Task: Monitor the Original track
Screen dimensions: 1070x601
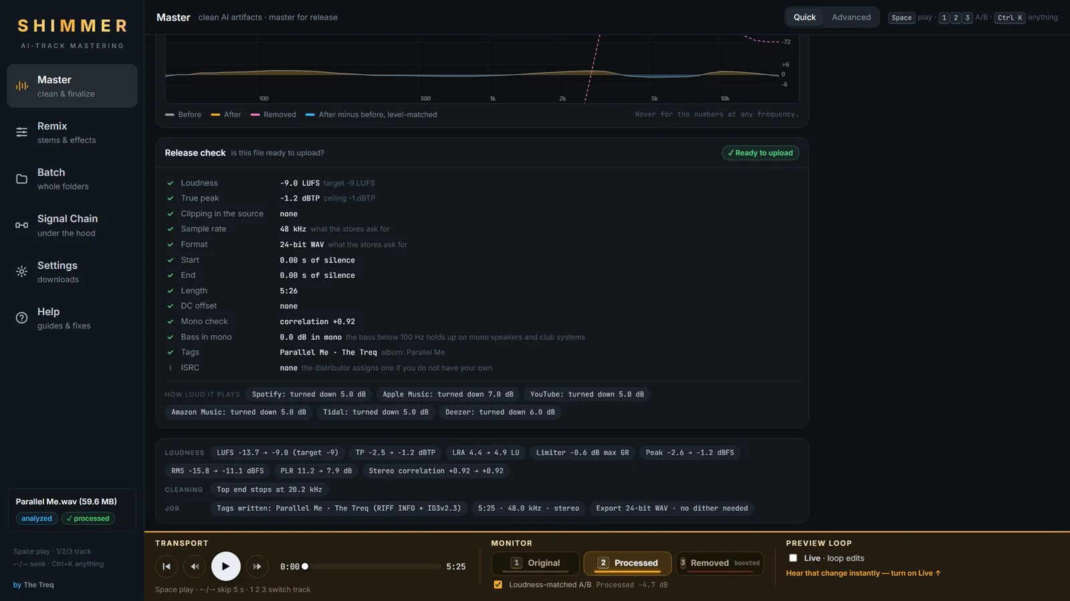Action: (x=536, y=563)
